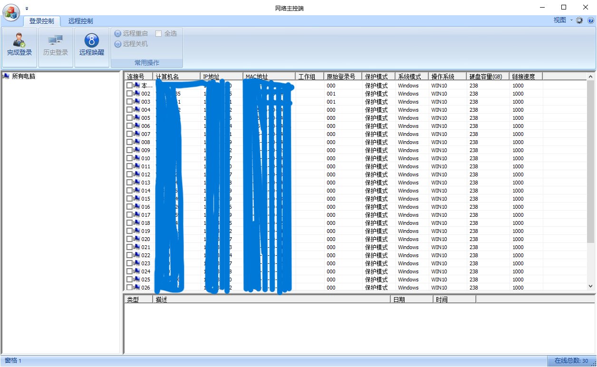The width and height of the screenshot is (597, 367).
Task: Click the computer icon of row 016
Action: point(137,207)
